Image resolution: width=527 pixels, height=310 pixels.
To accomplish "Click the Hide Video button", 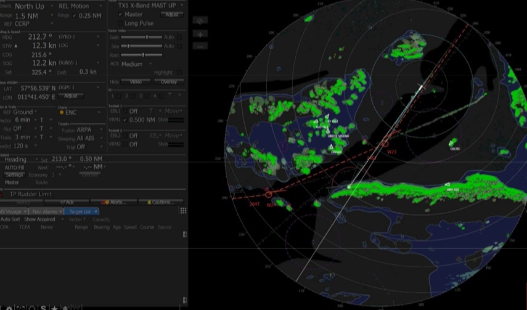I will click(136, 82).
